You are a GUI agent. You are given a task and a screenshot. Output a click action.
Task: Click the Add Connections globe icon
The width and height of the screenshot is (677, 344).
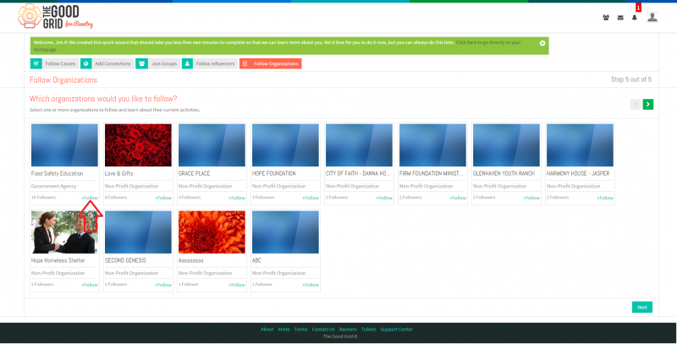coord(86,63)
